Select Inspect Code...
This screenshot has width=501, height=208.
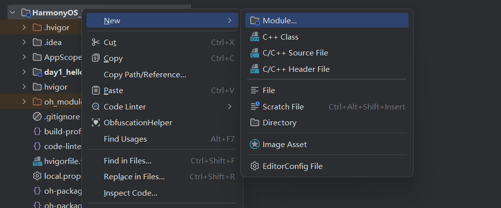point(162,193)
